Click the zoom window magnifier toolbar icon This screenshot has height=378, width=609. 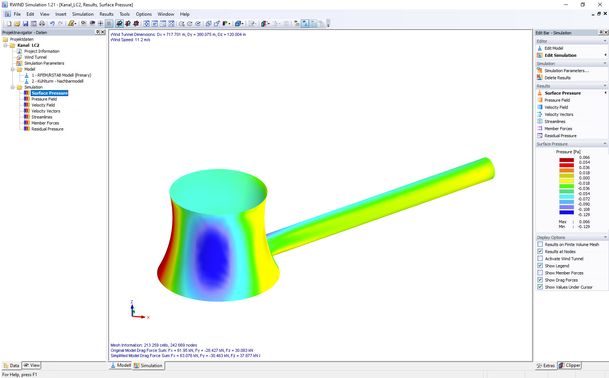click(163, 24)
